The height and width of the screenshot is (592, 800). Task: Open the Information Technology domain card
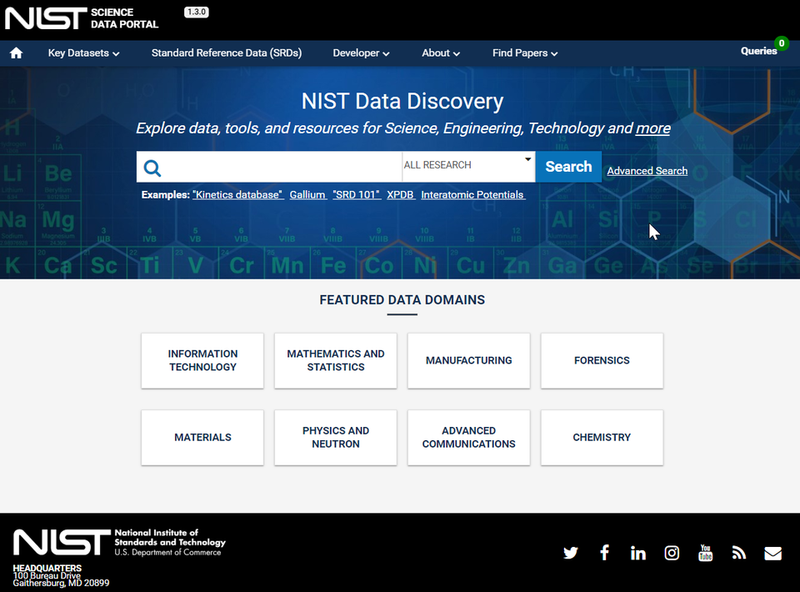202,361
